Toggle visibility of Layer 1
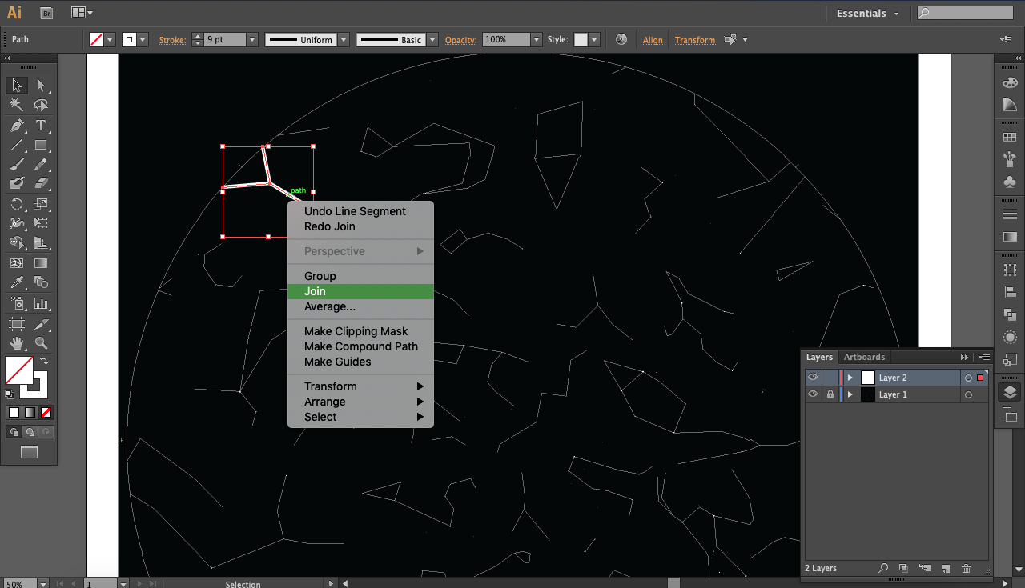 [813, 394]
